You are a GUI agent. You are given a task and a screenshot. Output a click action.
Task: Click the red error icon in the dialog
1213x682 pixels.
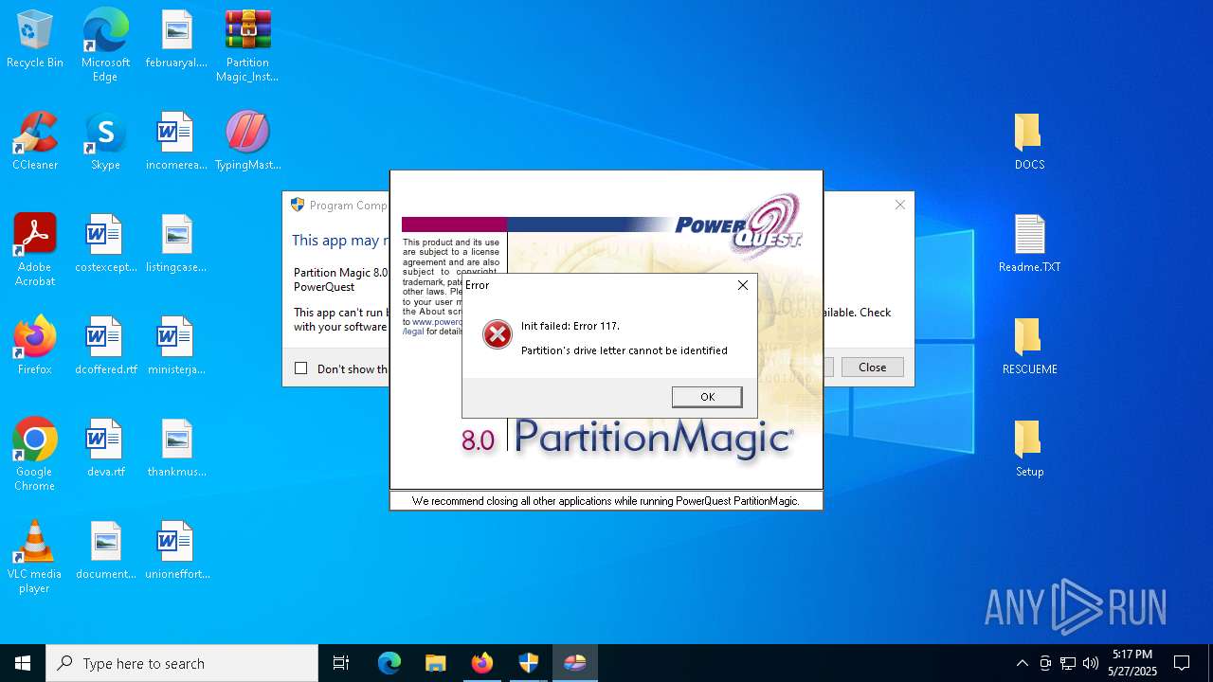pos(498,334)
